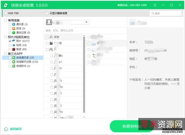Click the 微信附件 WeChat icon
Image resolution: width=185 pixels, height=135 pixels.
(x=14, y=66)
